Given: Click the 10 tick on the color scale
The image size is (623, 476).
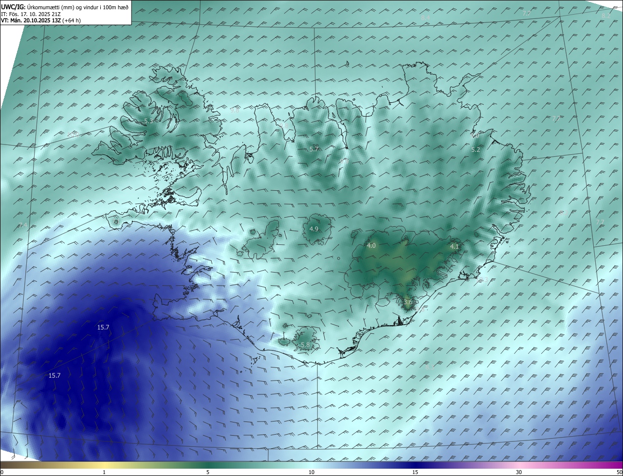Looking at the screenshot, I should tap(311, 472).
